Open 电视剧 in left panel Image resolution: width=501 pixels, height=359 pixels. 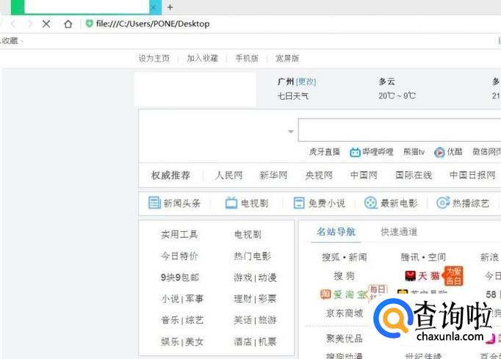(248, 235)
